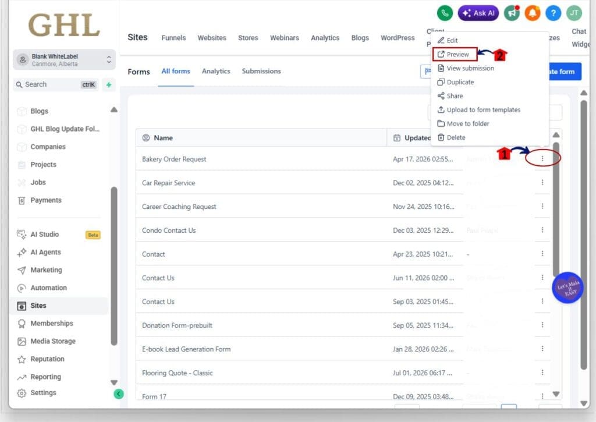The image size is (596, 422).
Task: Switch to the Websites tab
Action: coord(212,38)
